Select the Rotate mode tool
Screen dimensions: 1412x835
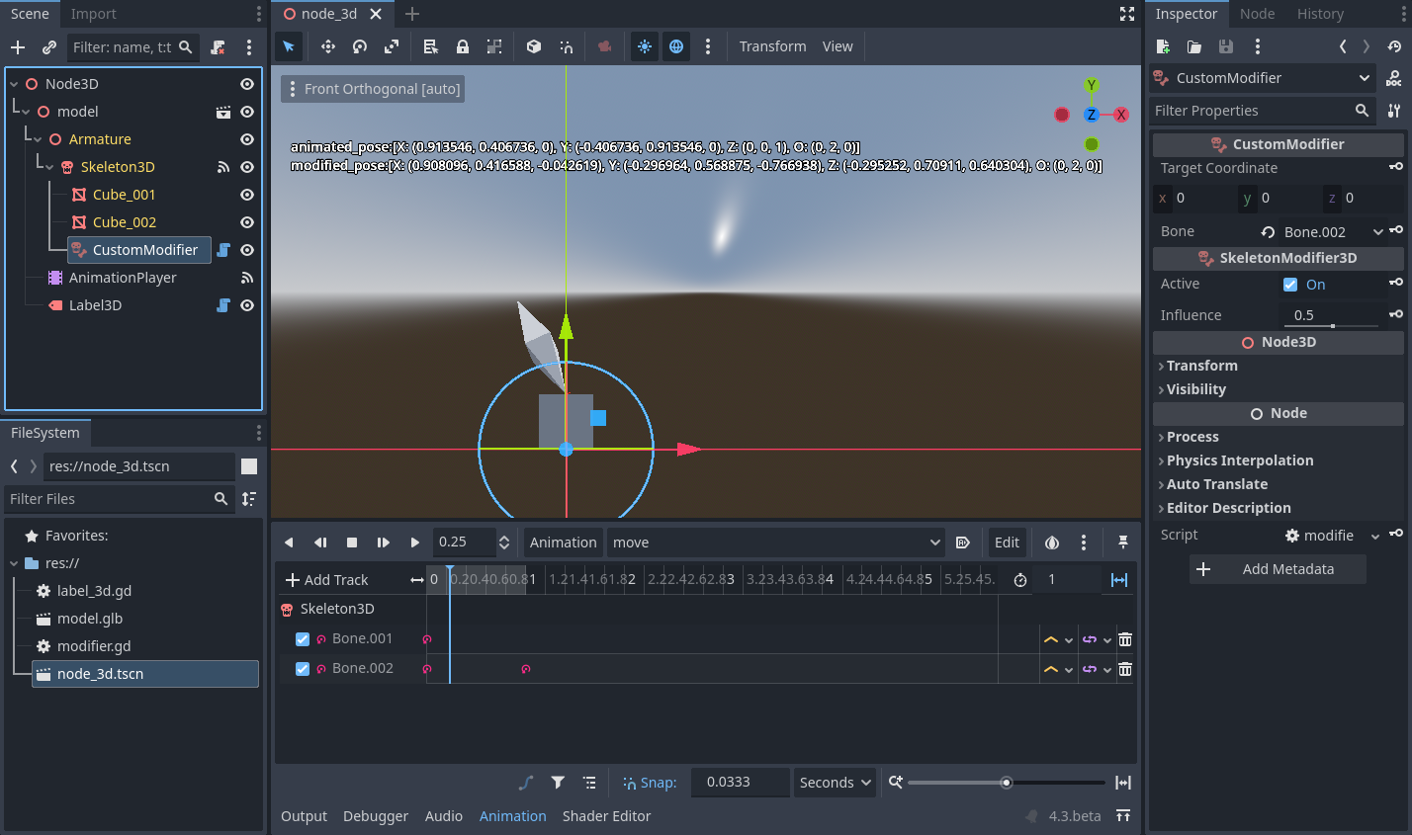coord(360,46)
